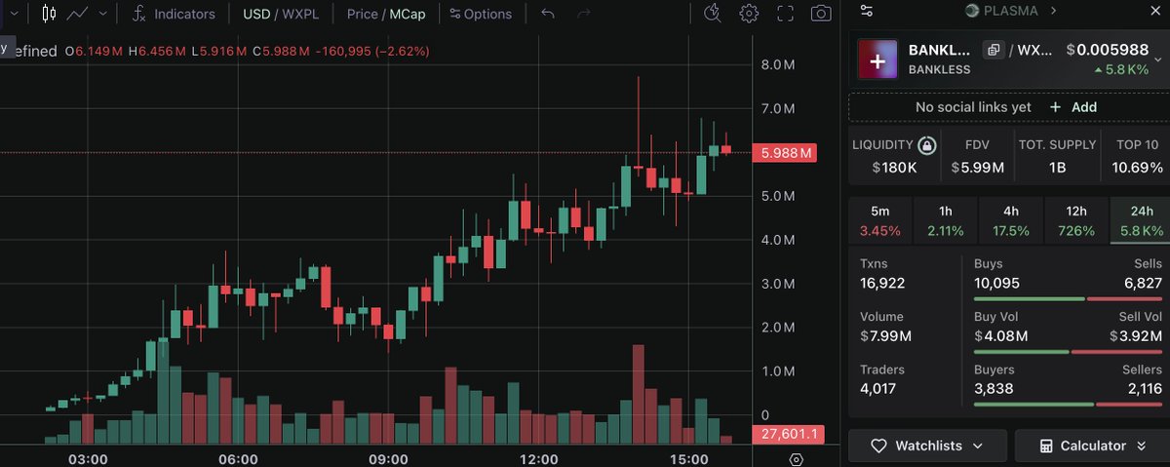1170x467 pixels.
Task: Click the quick search lightning icon
Action: 713,13
